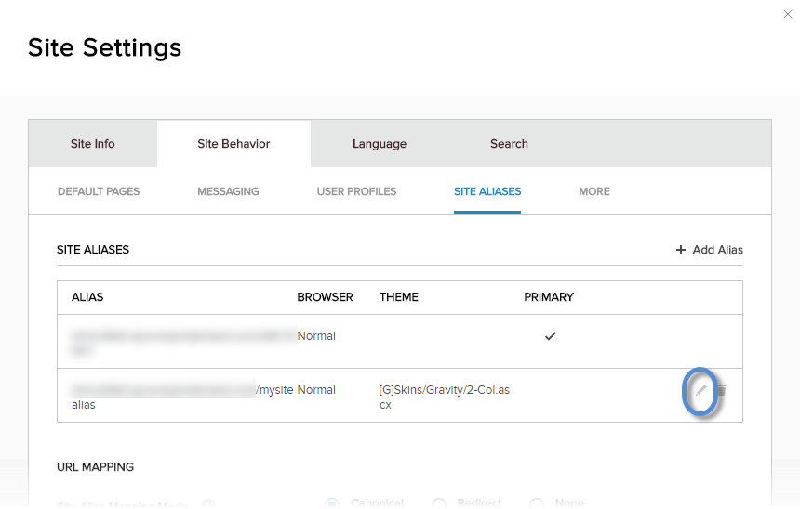Open the User Profiles sub-tab
Screen dimensions: 800x509
click(356, 191)
